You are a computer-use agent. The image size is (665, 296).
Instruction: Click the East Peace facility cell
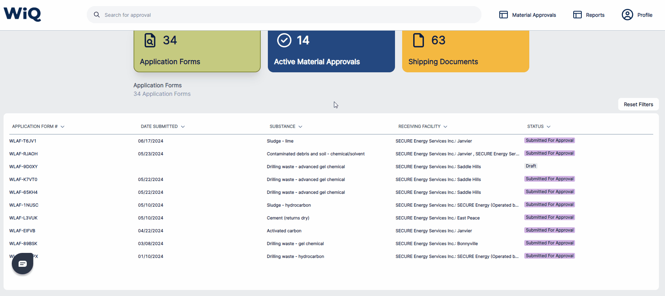[437, 218]
